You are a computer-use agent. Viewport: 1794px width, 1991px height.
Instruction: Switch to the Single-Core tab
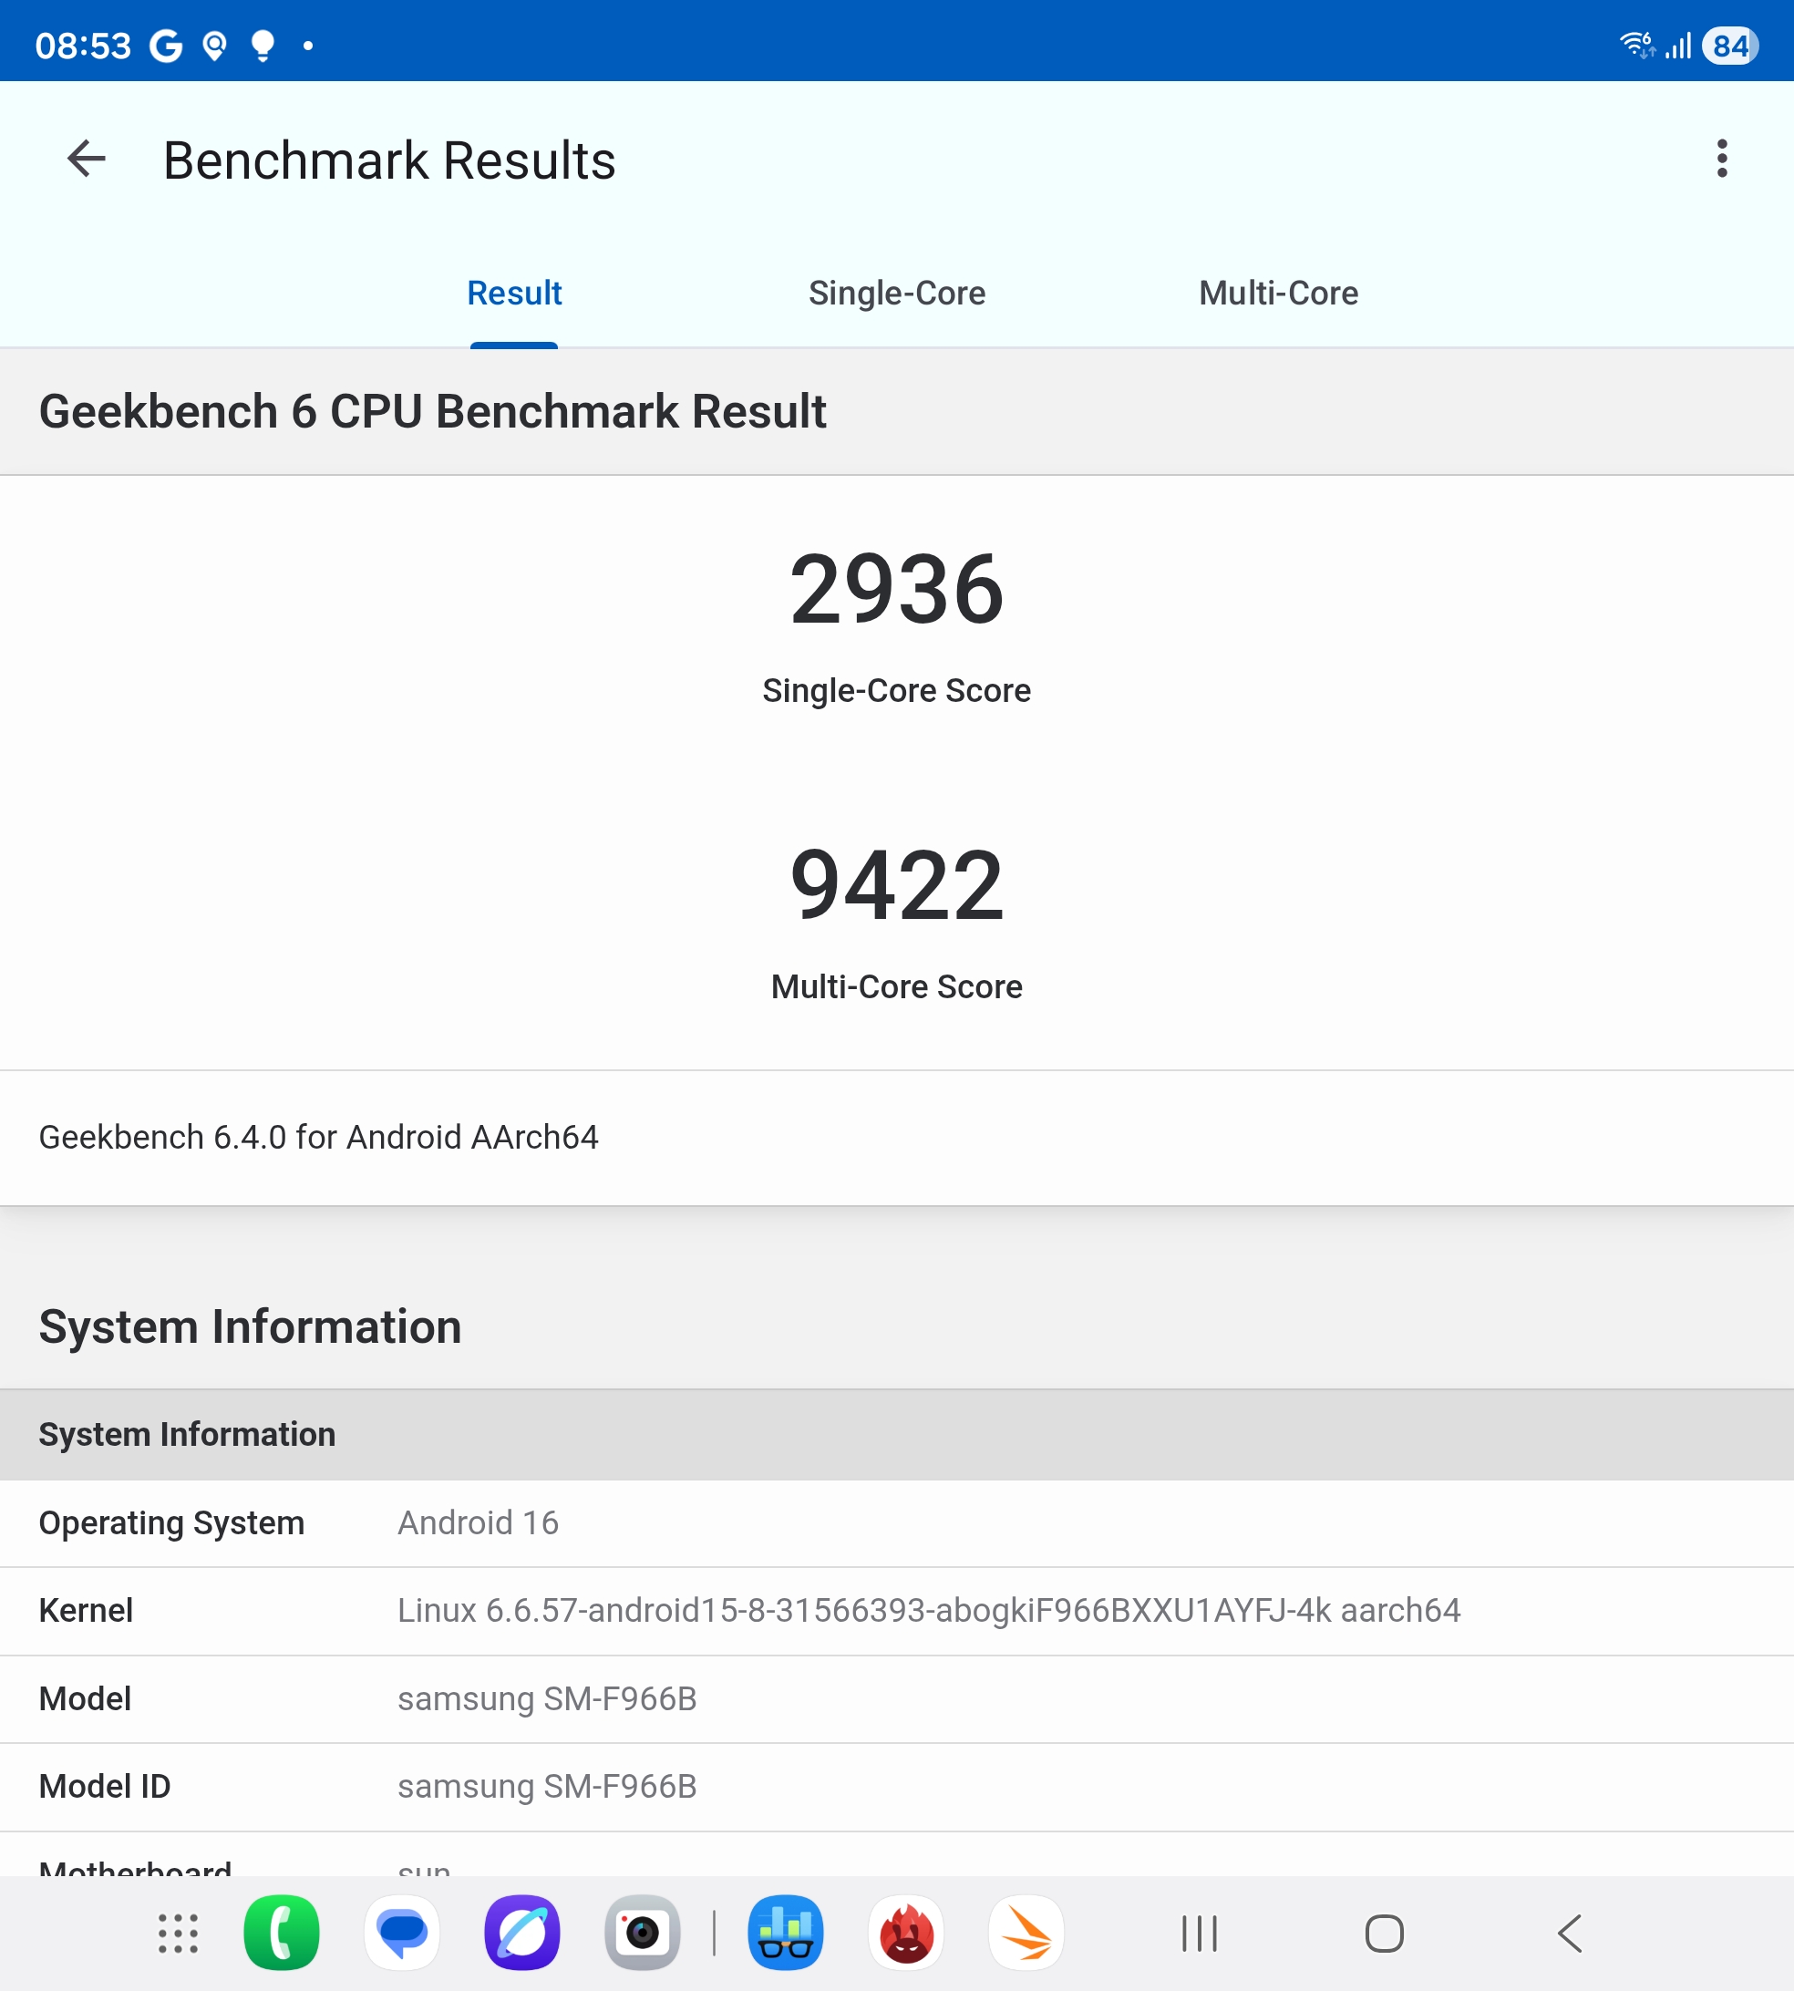pyautogui.click(x=896, y=293)
